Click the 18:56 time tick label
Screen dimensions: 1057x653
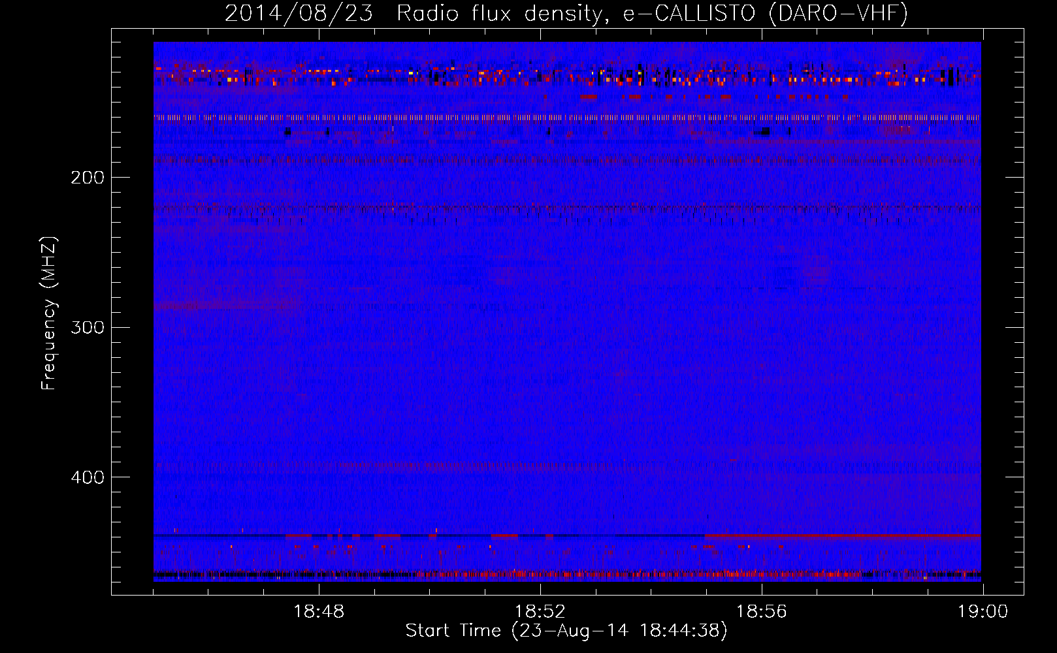tap(762, 612)
